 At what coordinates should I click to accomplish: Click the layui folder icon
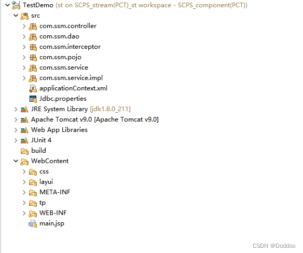pos(33,182)
